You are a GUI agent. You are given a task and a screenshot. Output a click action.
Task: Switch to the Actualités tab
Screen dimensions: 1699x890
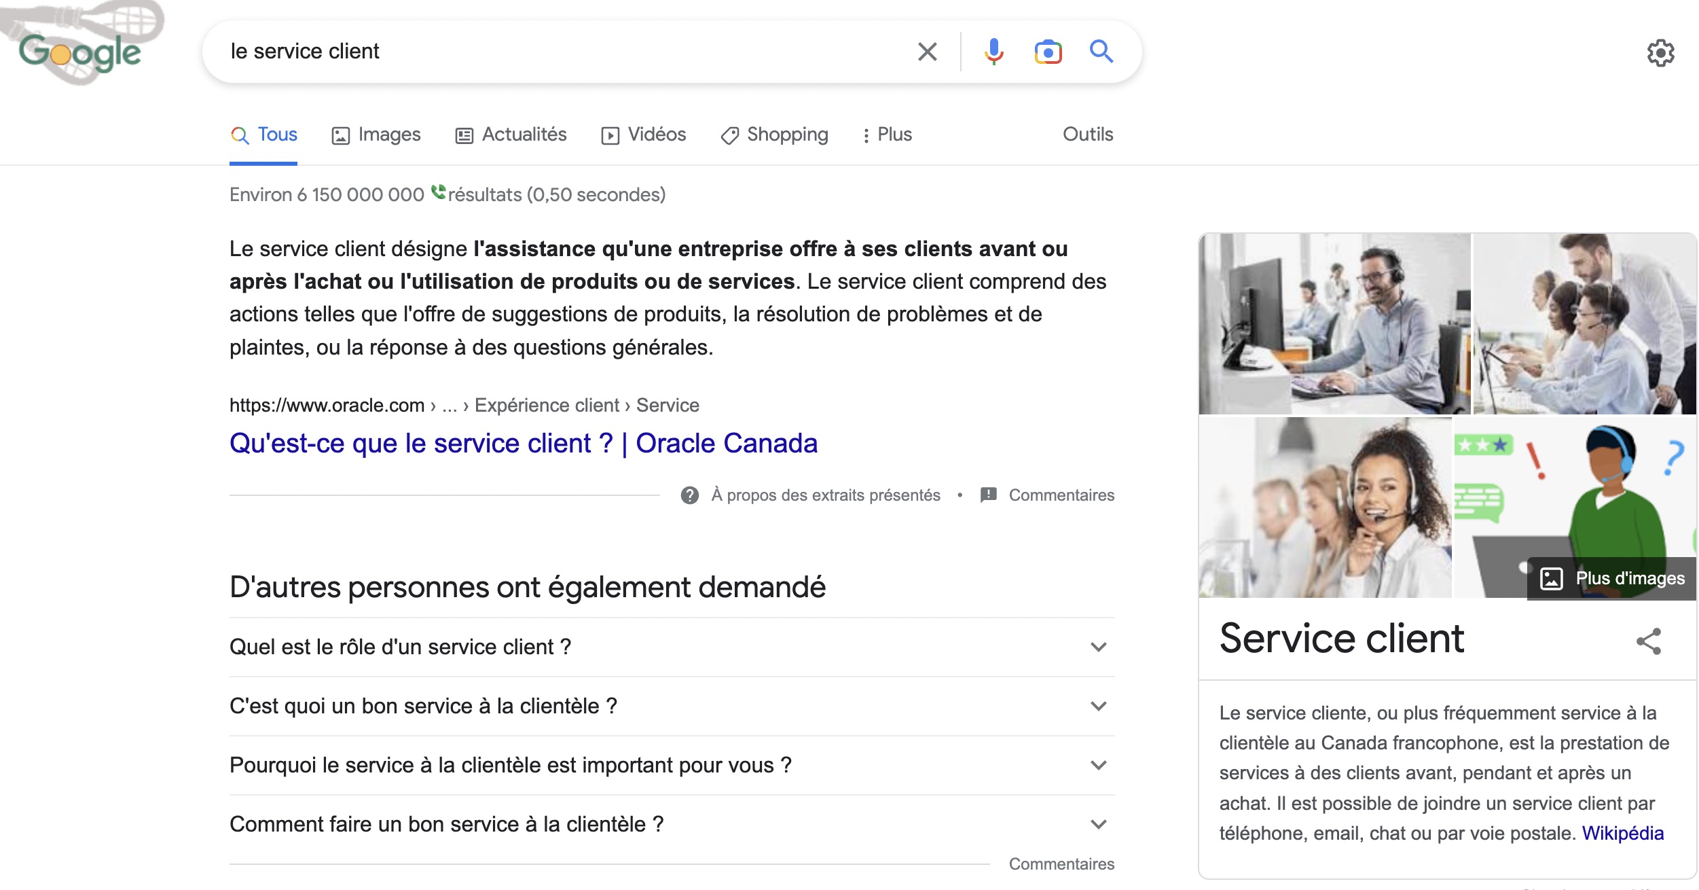[x=511, y=135]
